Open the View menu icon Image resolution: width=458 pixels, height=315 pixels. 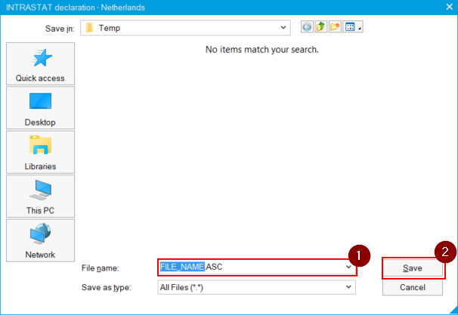click(x=353, y=27)
